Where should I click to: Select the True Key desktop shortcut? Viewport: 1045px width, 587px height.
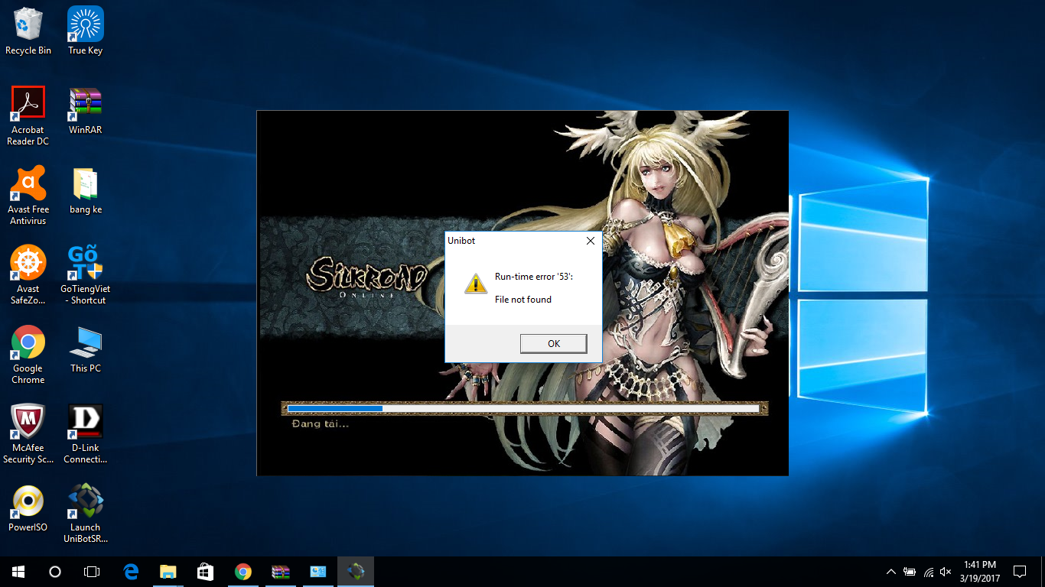pos(85,31)
